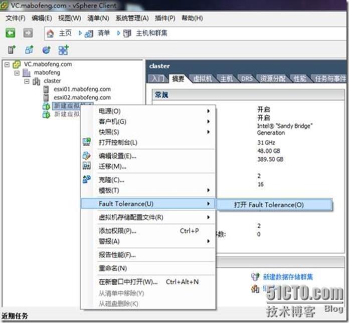Image resolution: width=349 pixels, height=323 pixels.
Task: Select 在新窗口中打开(W)... menu entry
Action: [x=148, y=282]
